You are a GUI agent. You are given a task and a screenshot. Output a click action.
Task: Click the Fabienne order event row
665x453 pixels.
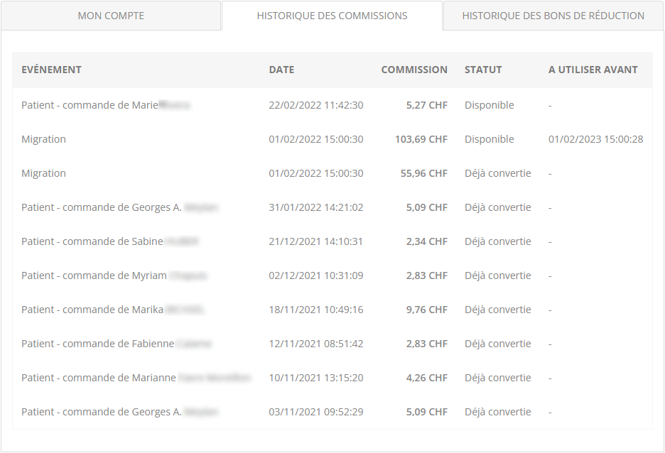[x=116, y=344]
